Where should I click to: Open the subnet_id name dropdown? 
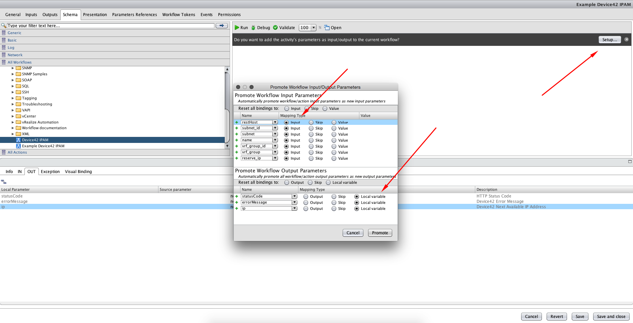coord(275,128)
